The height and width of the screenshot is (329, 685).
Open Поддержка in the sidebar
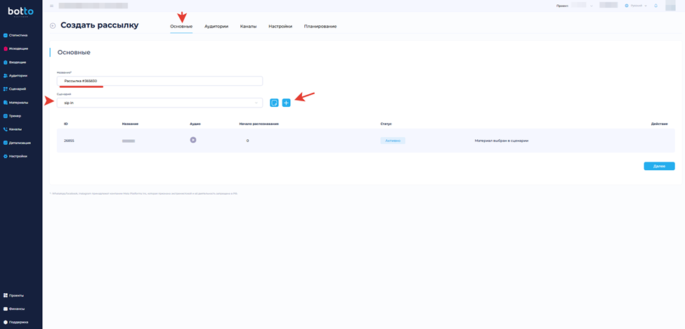coord(18,322)
